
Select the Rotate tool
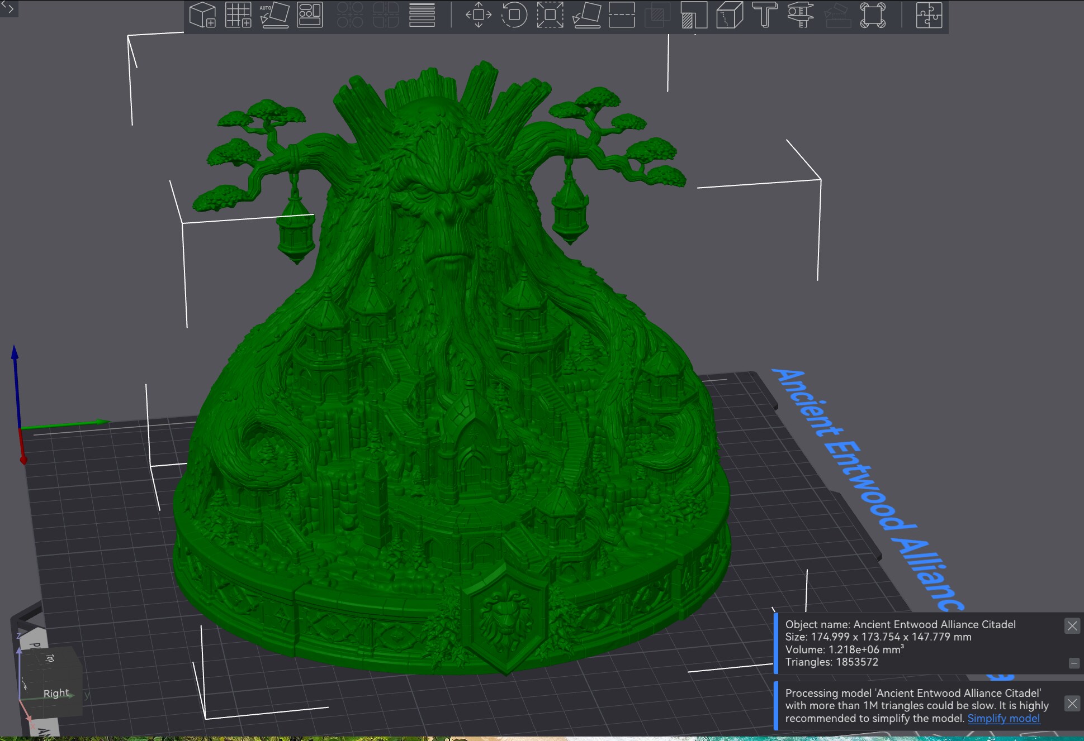pos(514,15)
